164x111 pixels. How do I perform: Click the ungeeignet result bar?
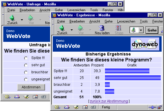[109, 91]
